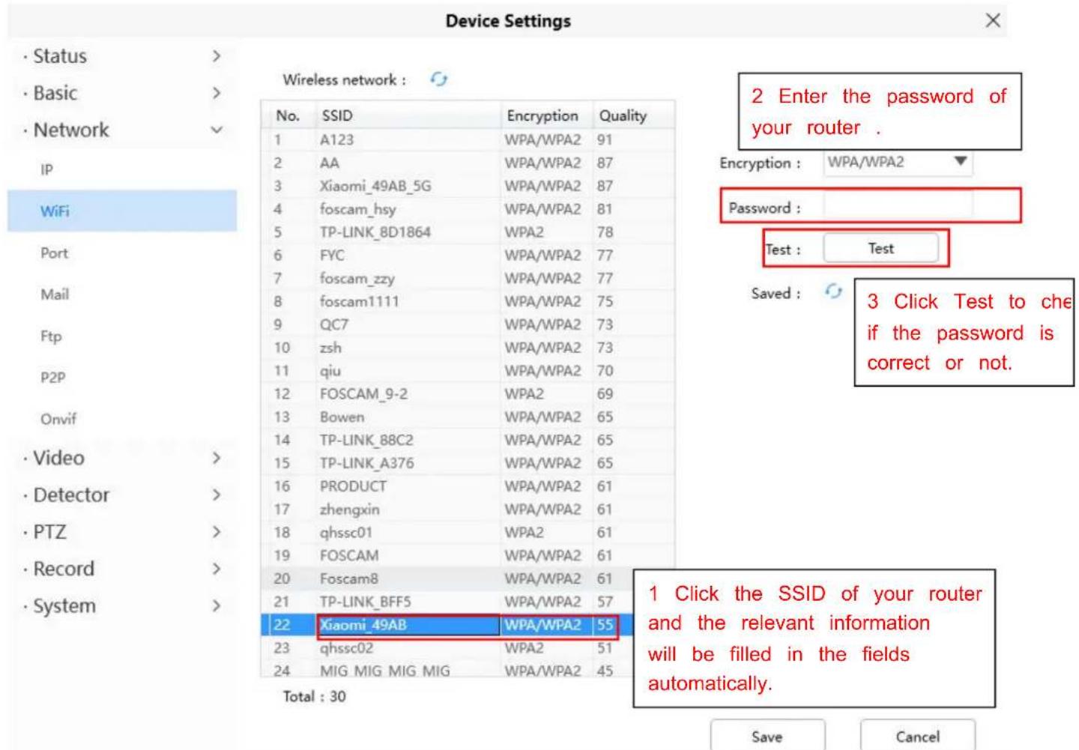
Task: Expand the Video section
Action: [x=122, y=458]
